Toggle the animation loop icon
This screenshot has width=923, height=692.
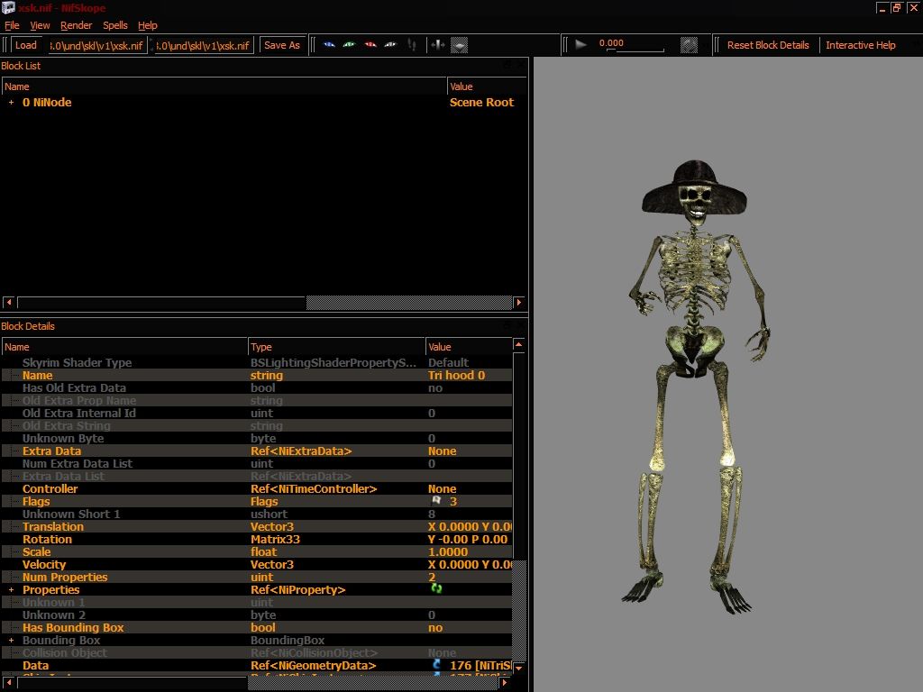coord(689,45)
